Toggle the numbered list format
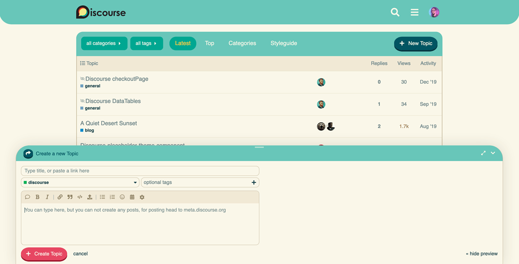 coord(112,197)
